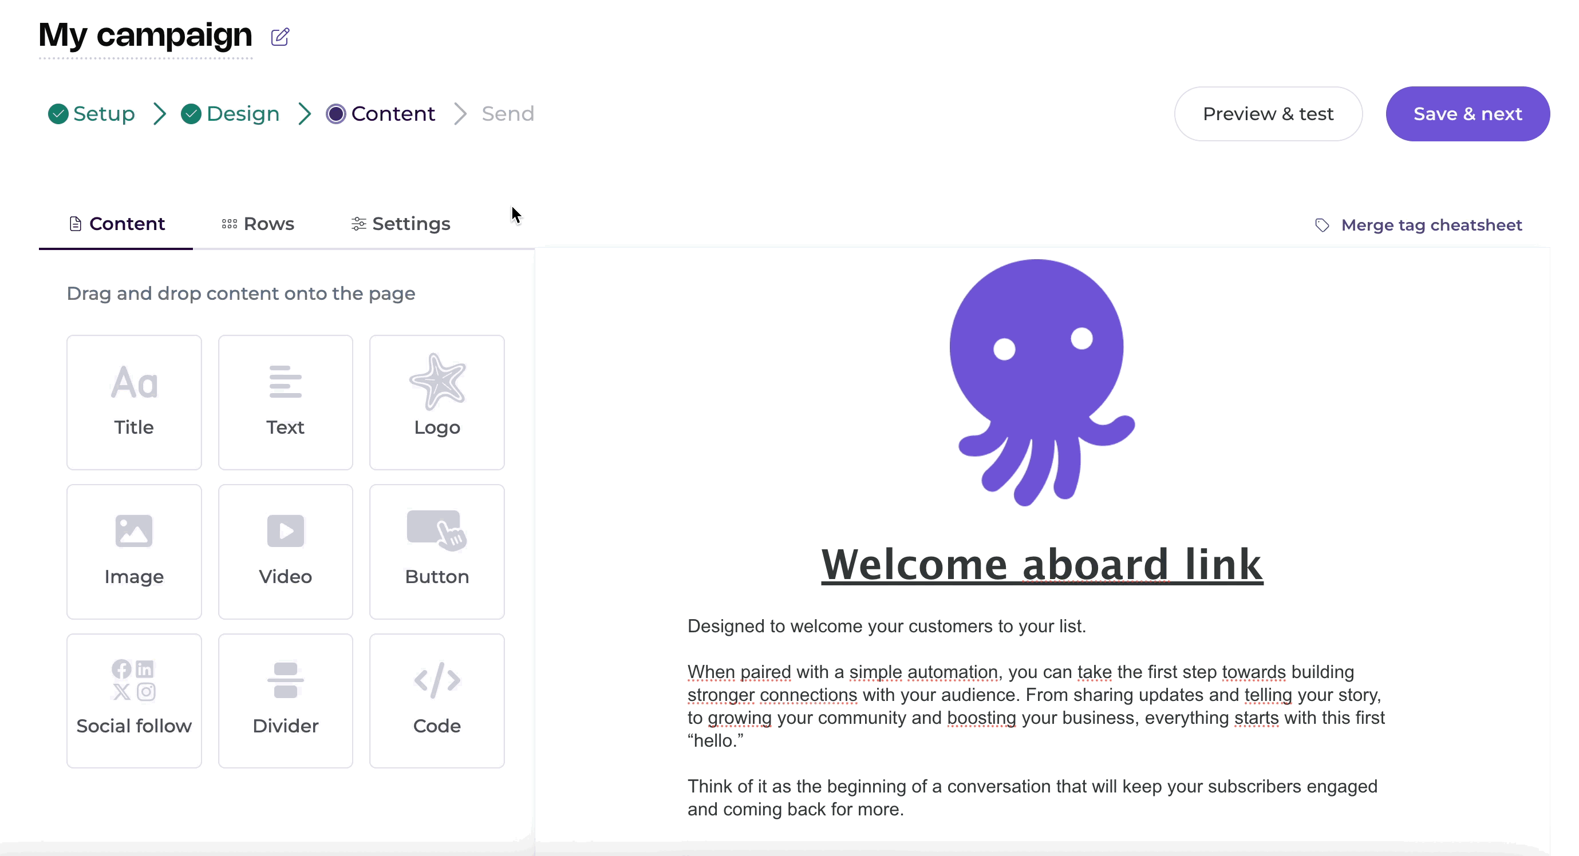Select the Text content block
Image resolution: width=1579 pixels, height=856 pixels.
pos(285,402)
